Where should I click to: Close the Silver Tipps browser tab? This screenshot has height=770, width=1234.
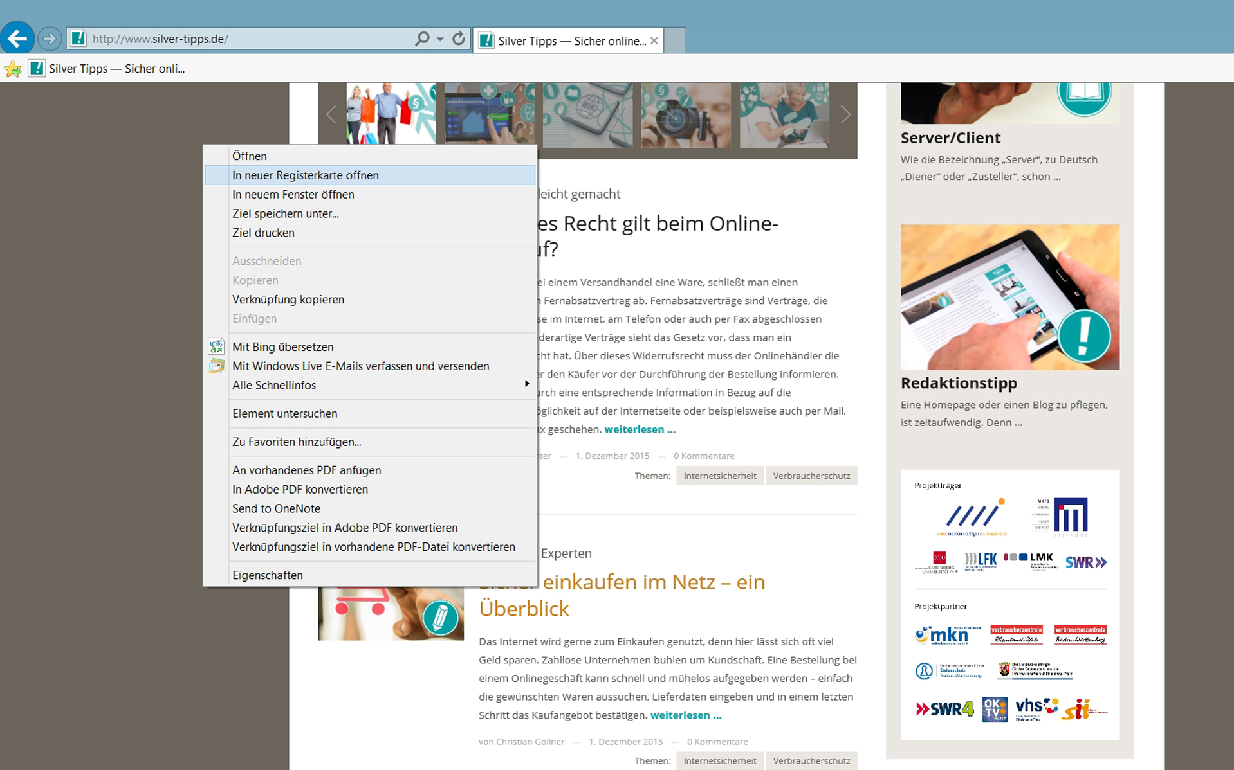coord(654,40)
